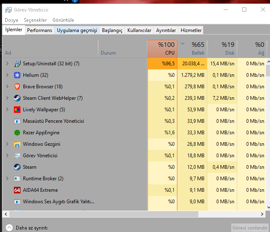This screenshot has width=270, height=232.
Task: Expand the Setup/Uninstall process group
Action: [x=7, y=64]
